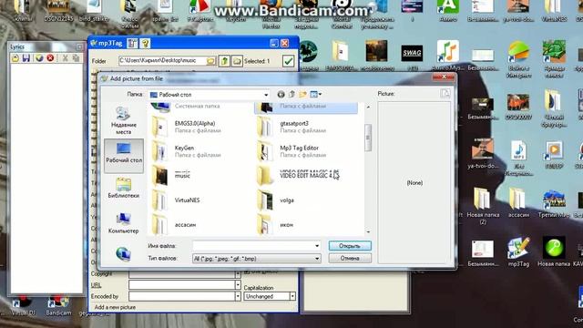This screenshot has width=583, height=328.
Task: Click the Encoded by text field
Action: click(182, 296)
